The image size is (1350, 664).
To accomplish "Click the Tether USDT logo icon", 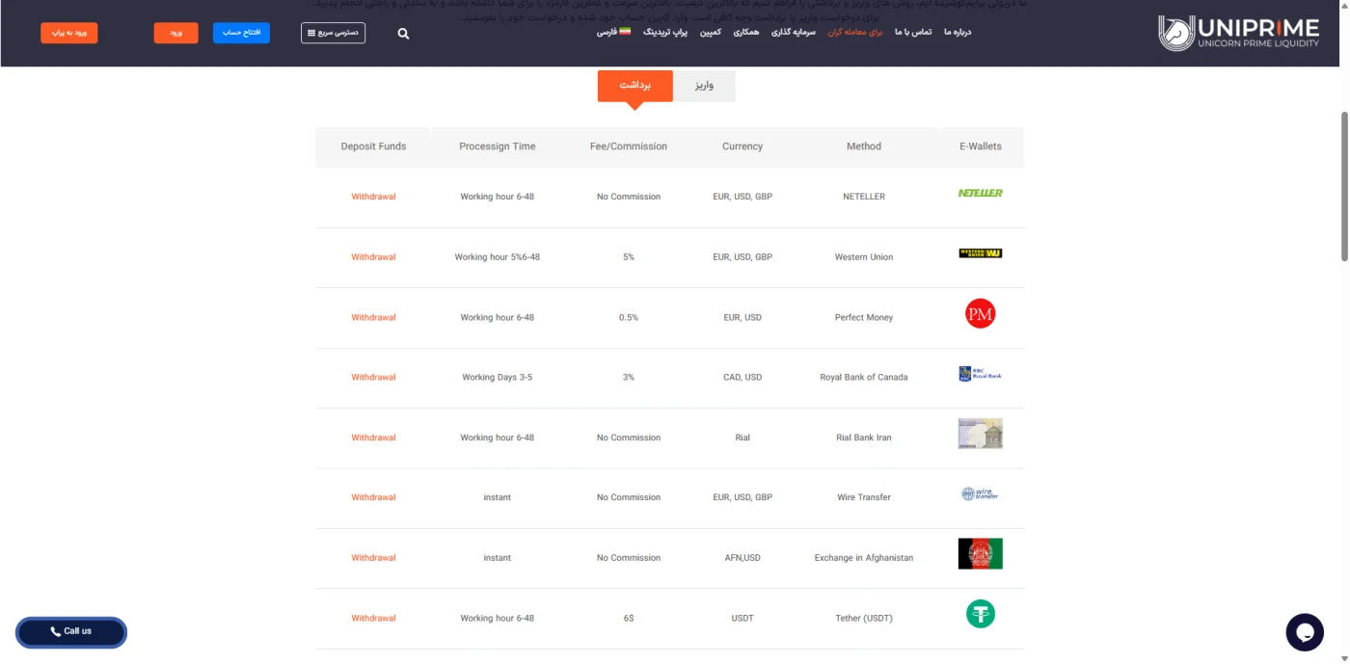I will (981, 614).
